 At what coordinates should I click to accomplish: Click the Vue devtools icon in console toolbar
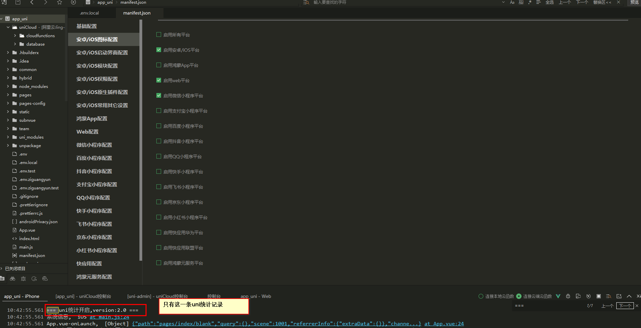pyautogui.click(x=558, y=296)
